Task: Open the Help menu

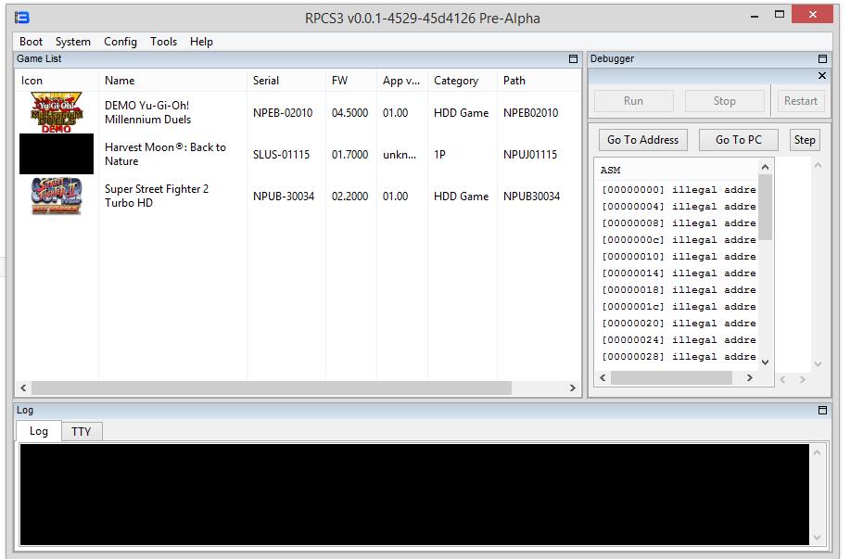Action: click(x=201, y=42)
